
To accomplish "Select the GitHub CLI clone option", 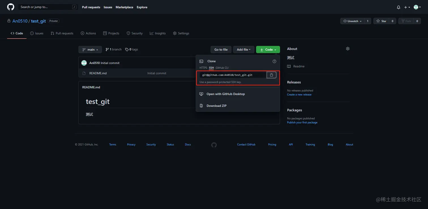I will point(222,68).
